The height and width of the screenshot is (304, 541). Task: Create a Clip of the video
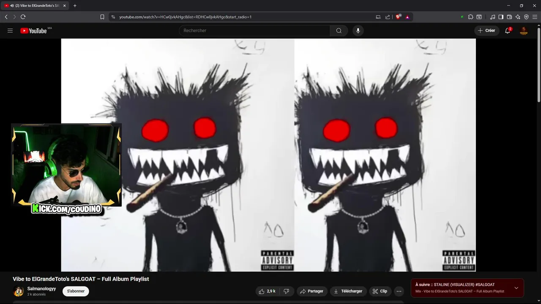tap(380, 291)
